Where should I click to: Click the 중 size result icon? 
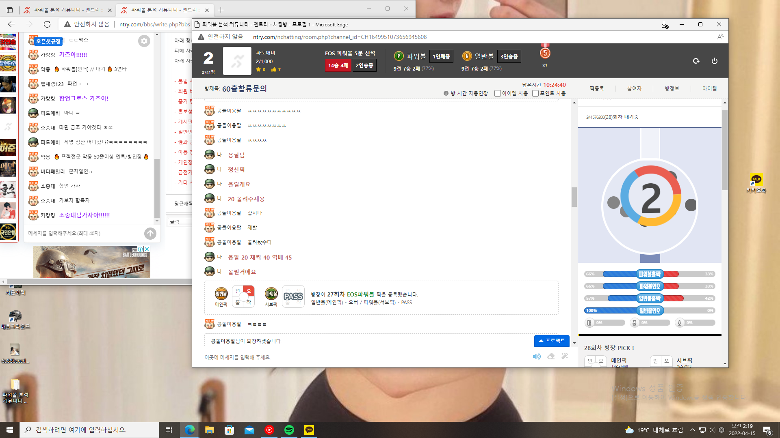(x=635, y=323)
